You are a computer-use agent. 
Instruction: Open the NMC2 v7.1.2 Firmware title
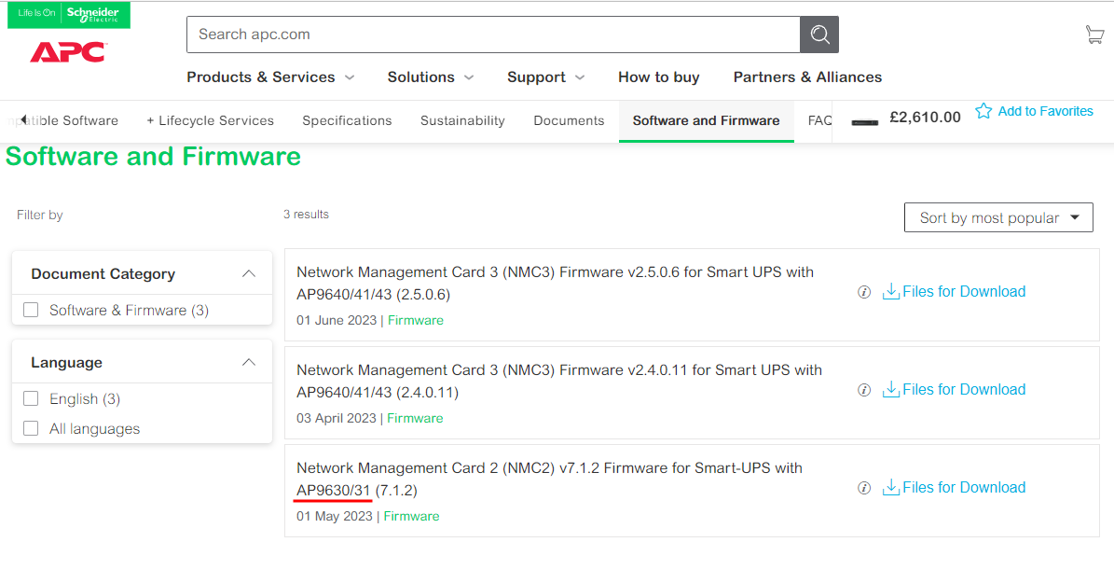tap(549, 479)
